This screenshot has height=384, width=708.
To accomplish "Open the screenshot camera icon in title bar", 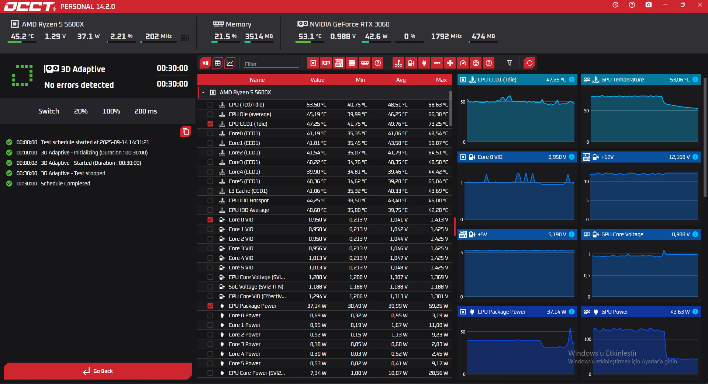I will point(649,5).
